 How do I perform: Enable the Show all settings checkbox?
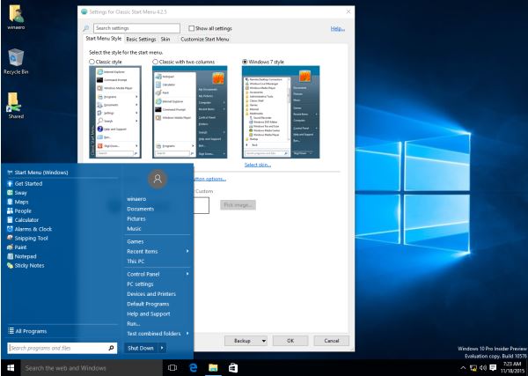pos(191,28)
